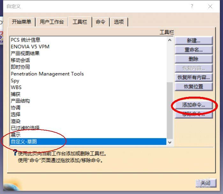Close the 自定义 dialog with X
Screen dimensions: 223x194
coord(210,6)
